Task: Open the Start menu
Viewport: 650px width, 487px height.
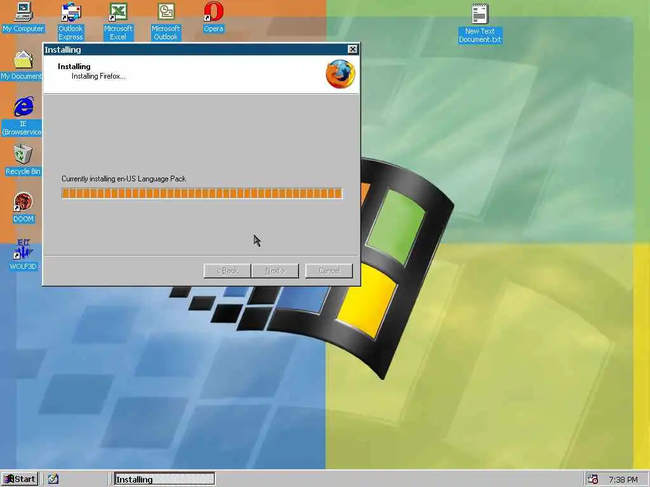Action: (20, 479)
